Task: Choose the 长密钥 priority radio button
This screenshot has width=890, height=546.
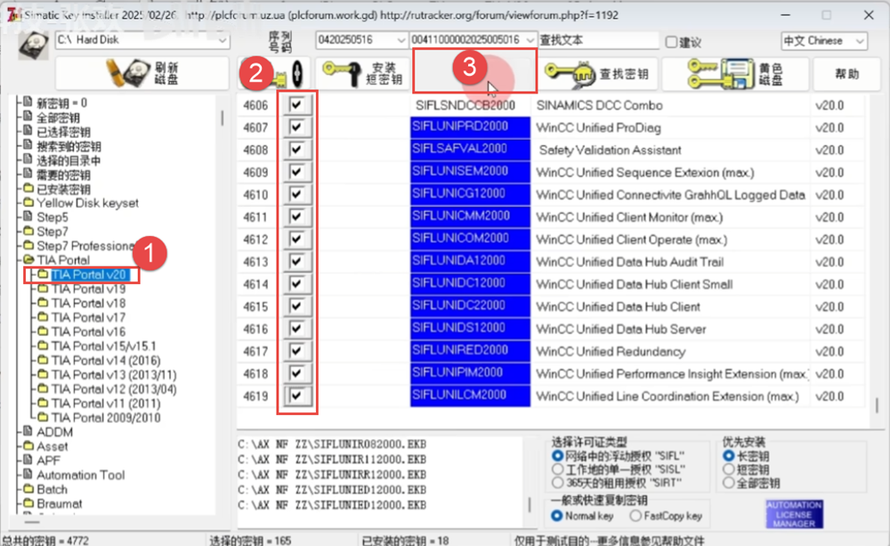Action: pyautogui.click(x=729, y=456)
